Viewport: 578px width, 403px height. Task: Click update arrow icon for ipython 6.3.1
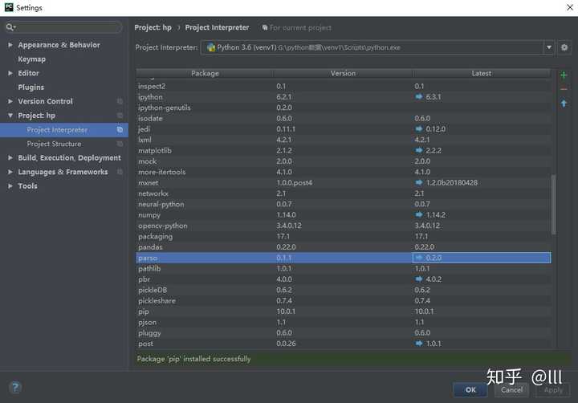point(419,96)
